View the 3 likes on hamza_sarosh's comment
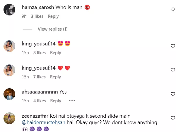The image size is (176, 132). [x=37, y=16]
